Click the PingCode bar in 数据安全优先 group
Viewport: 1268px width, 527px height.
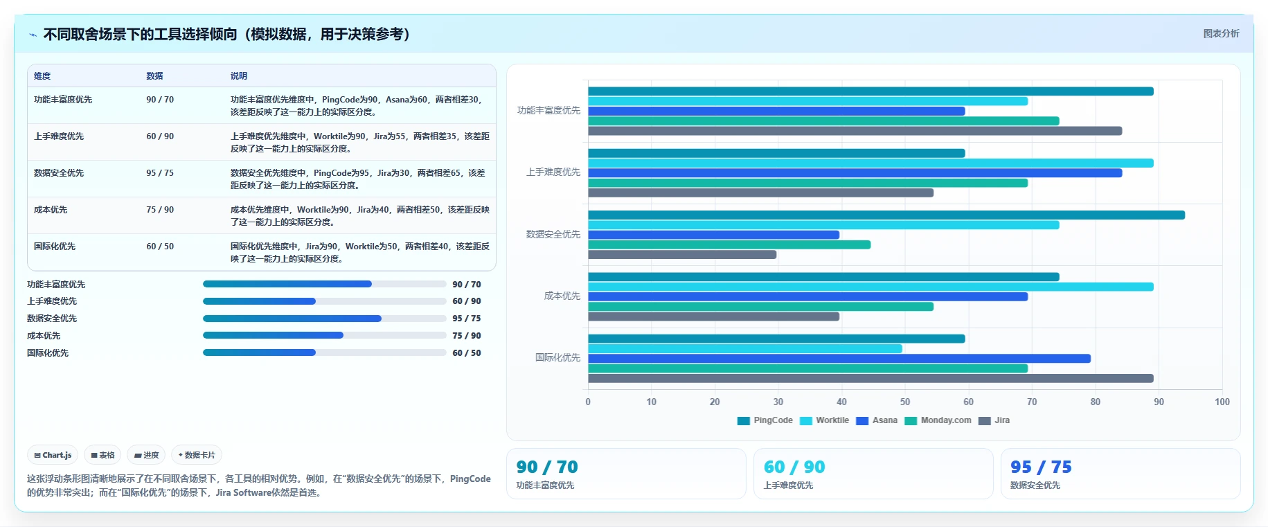tap(886, 215)
